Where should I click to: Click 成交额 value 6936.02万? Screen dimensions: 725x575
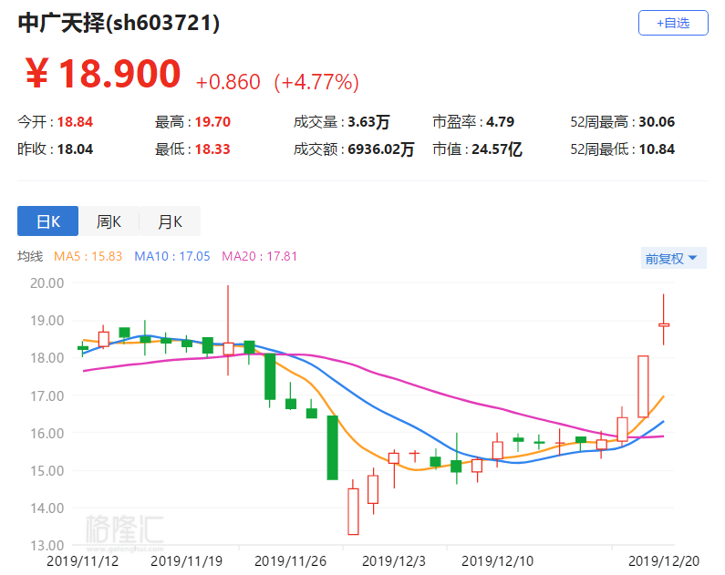(381, 149)
